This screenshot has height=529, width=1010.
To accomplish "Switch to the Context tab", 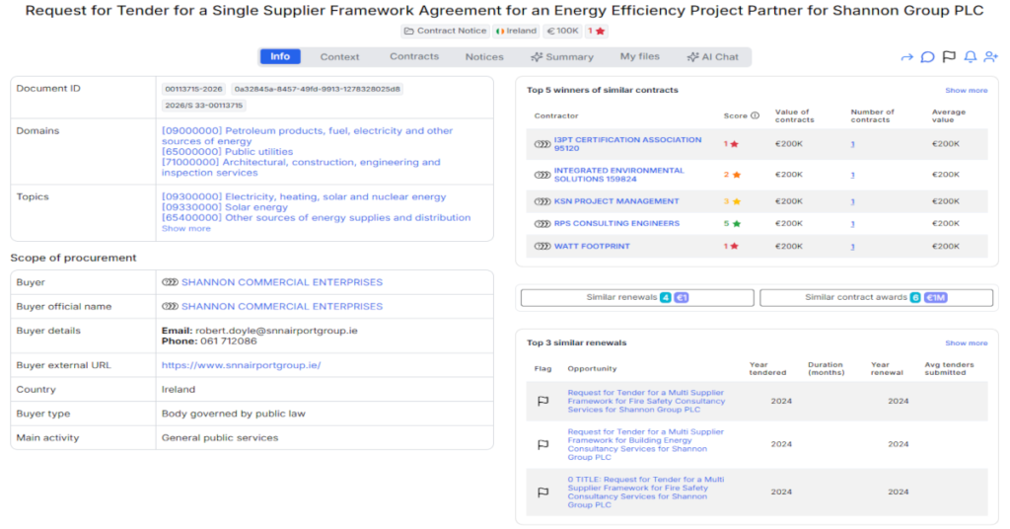I will coord(339,56).
